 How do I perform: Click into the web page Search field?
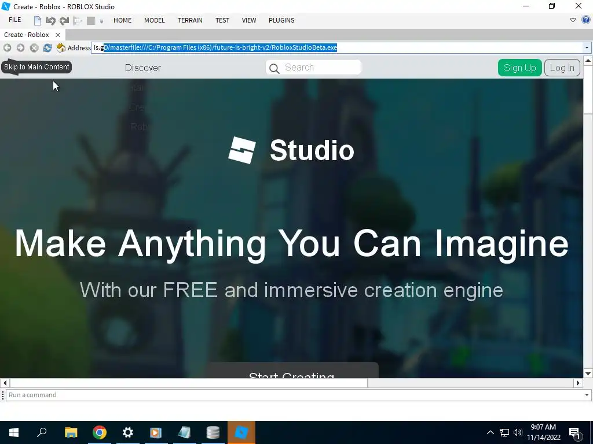[x=313, y=67]
